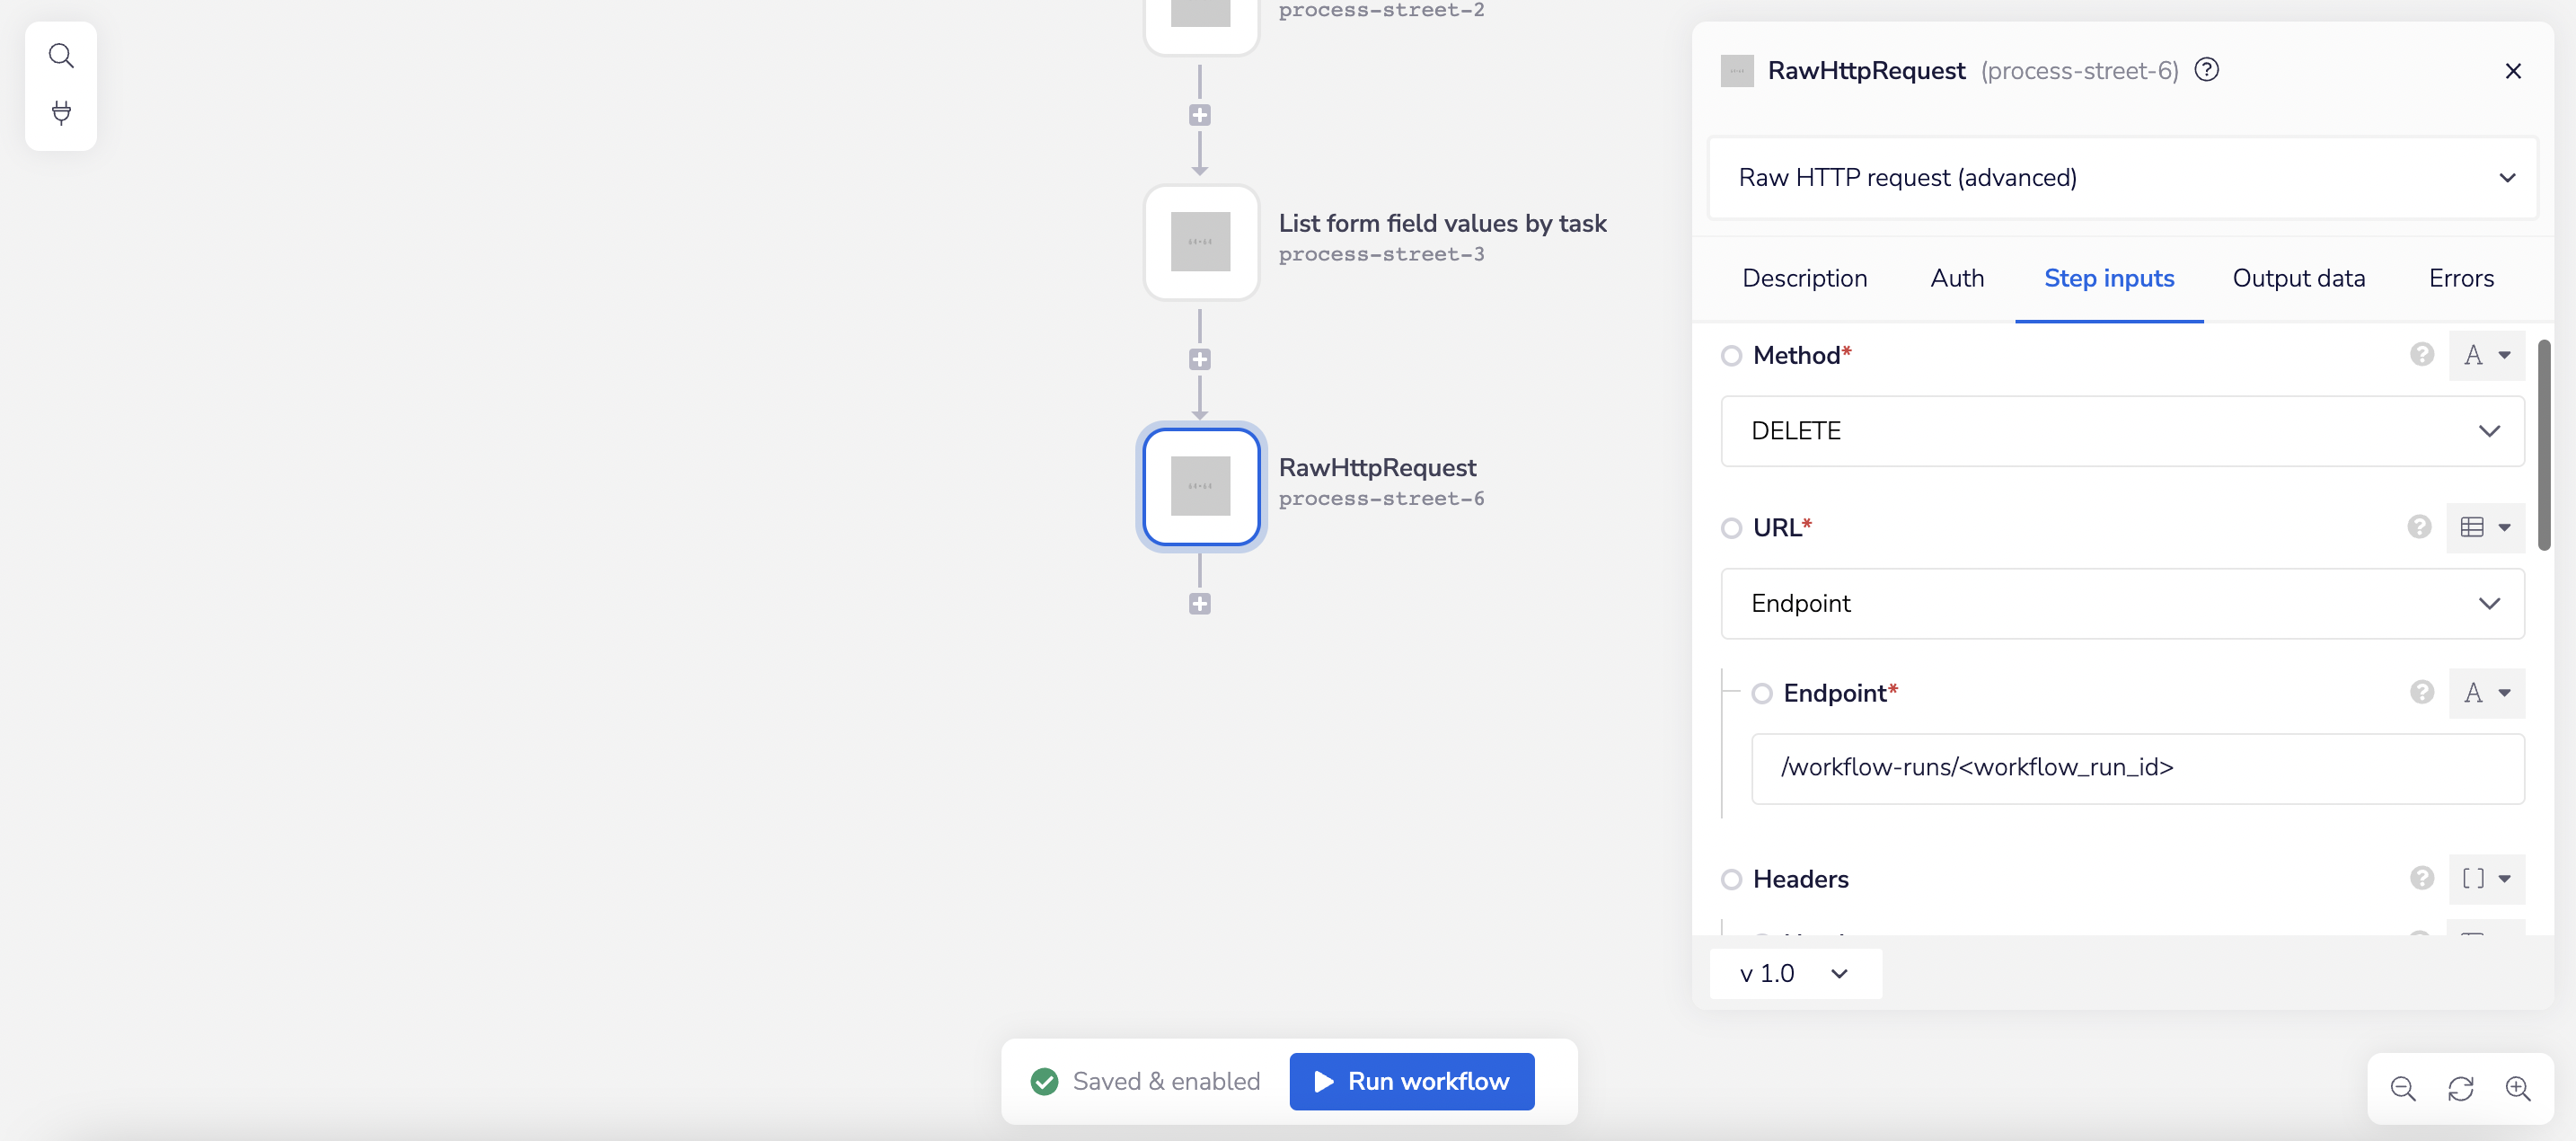Select the radio button beside Headers

(x=1732, y=879)
